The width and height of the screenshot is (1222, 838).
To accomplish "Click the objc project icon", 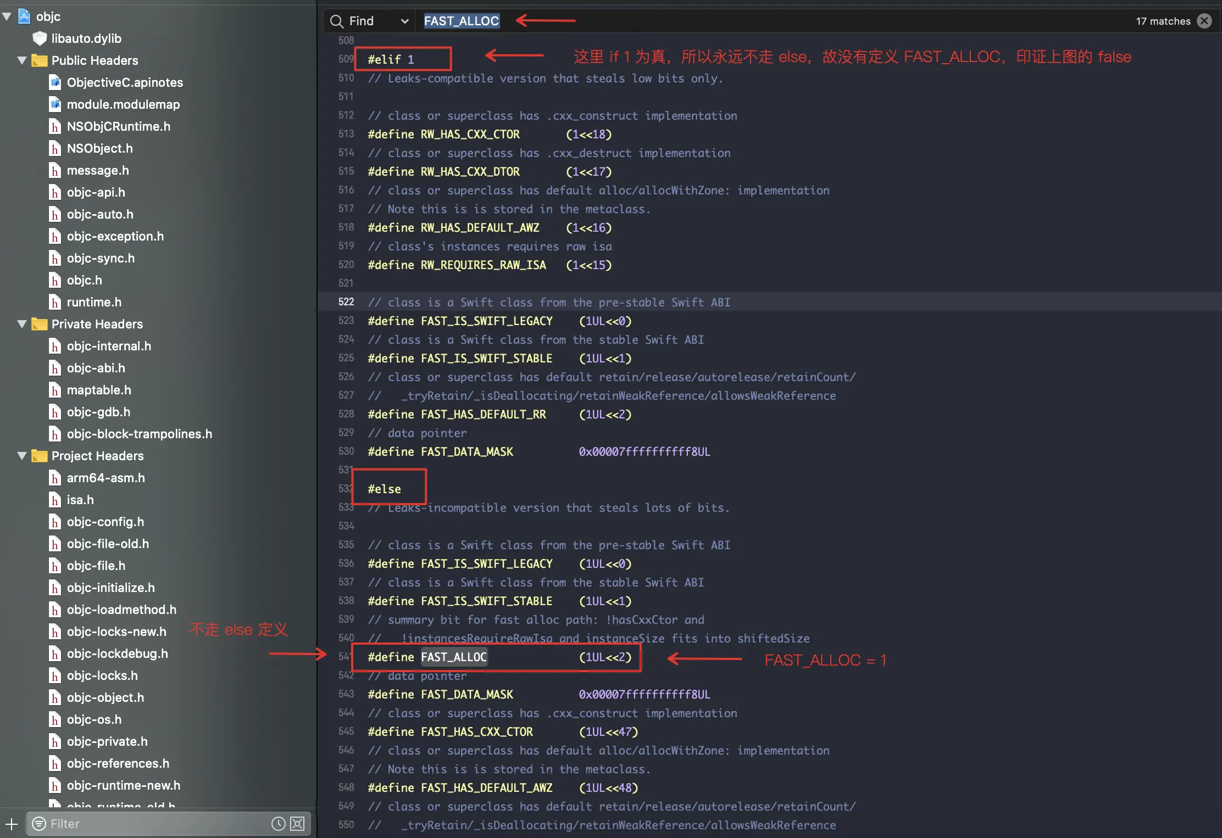I will (24, 16).
